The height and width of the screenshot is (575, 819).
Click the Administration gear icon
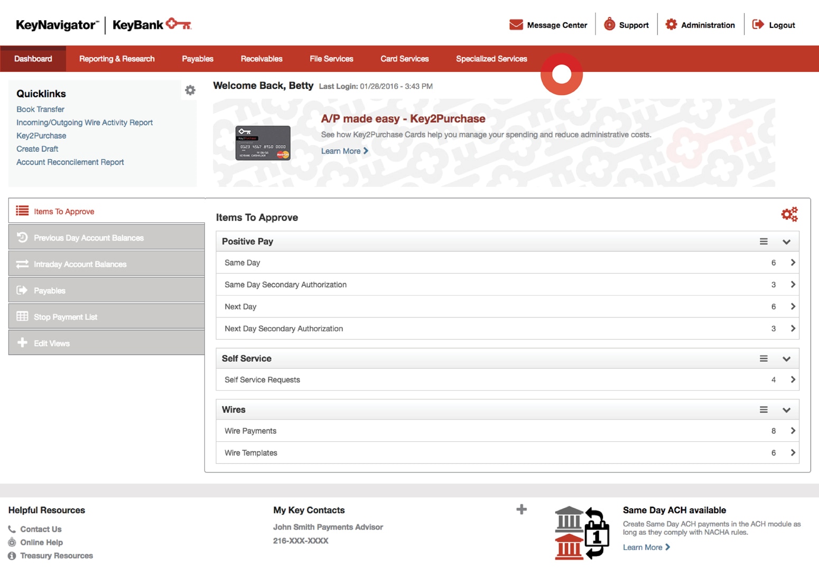click(671, 24)
